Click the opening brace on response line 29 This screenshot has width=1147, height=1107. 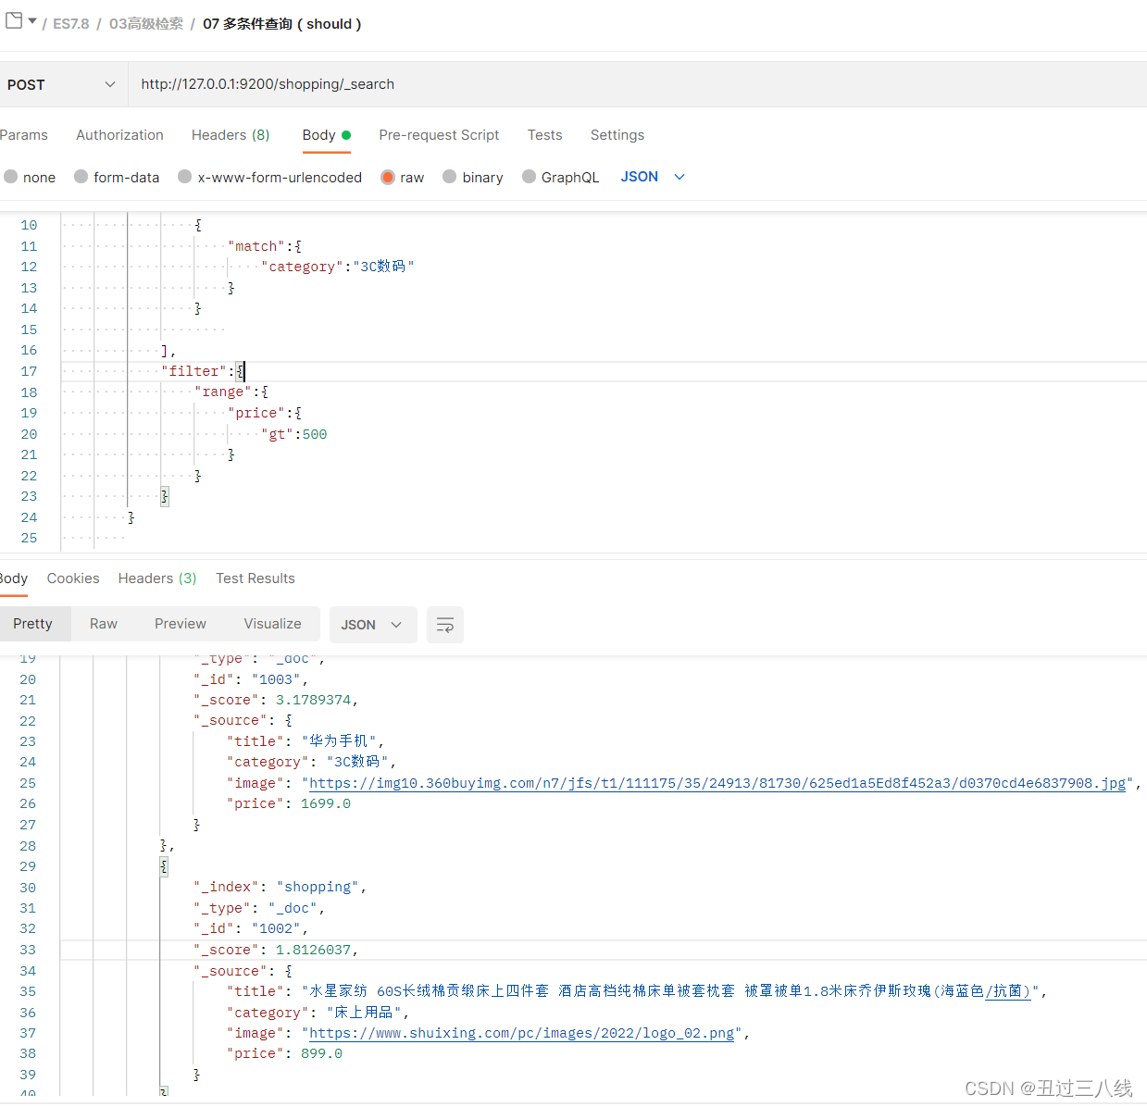point(164,866)
